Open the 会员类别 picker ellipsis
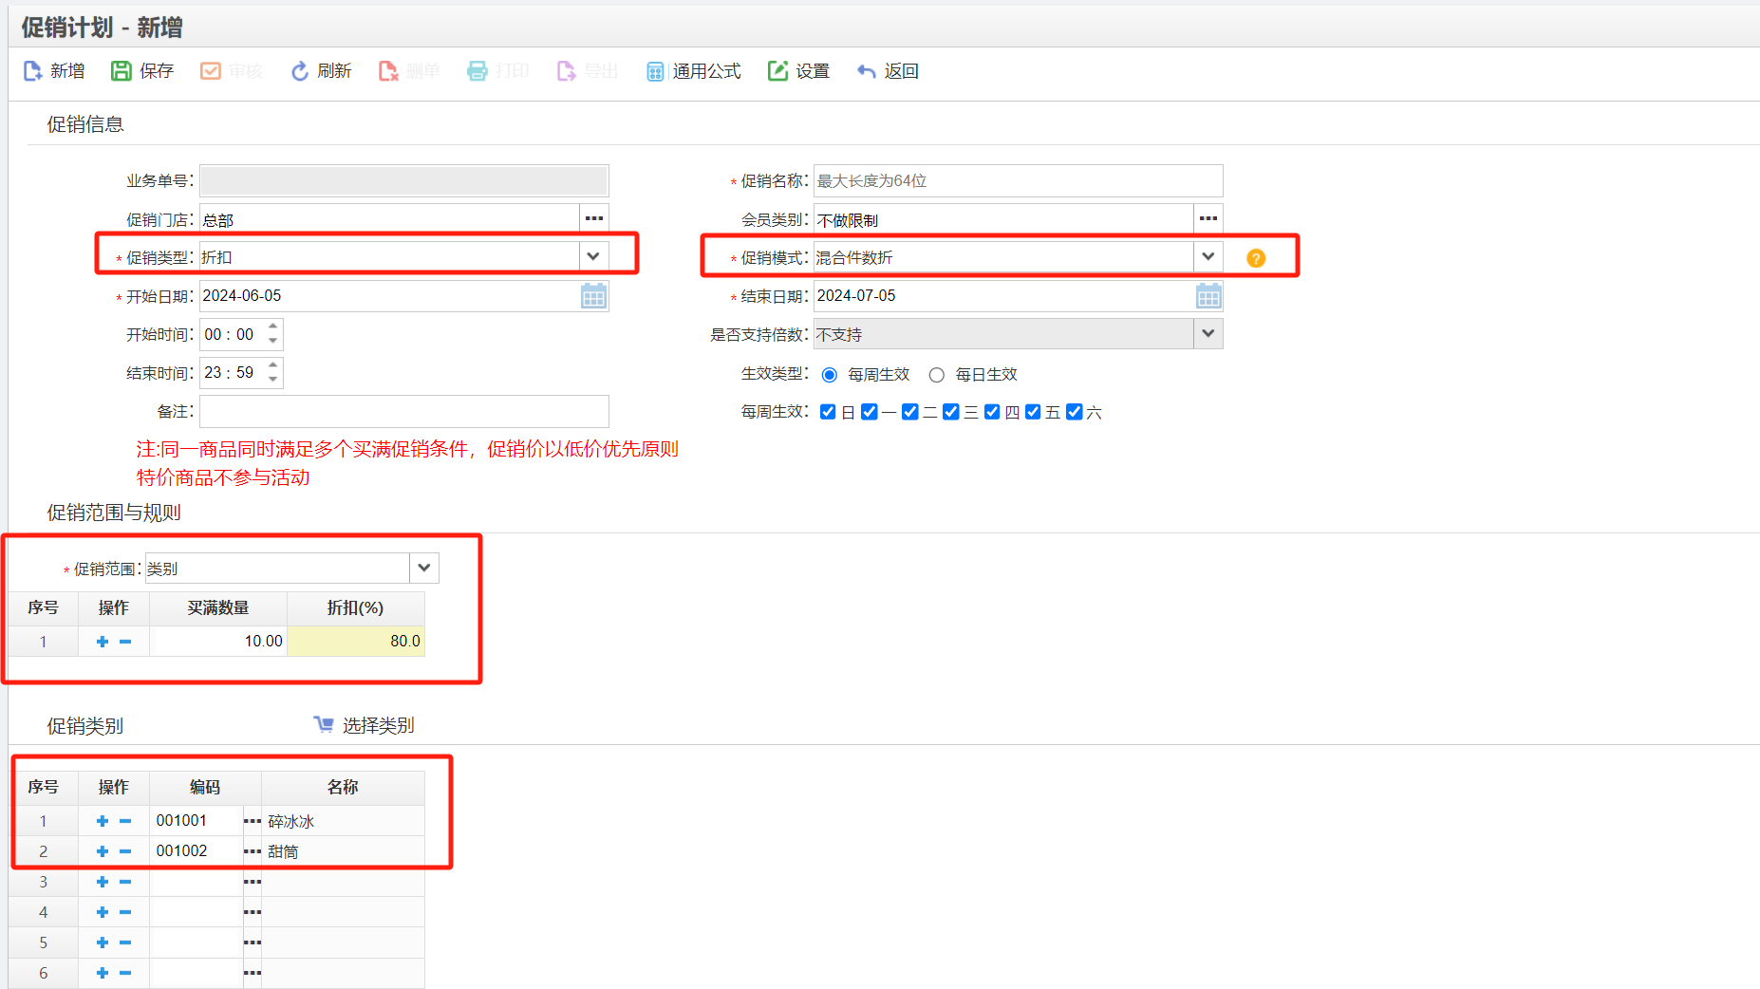This screenshot has width=1760, height=989. (x=1208, y=218)
